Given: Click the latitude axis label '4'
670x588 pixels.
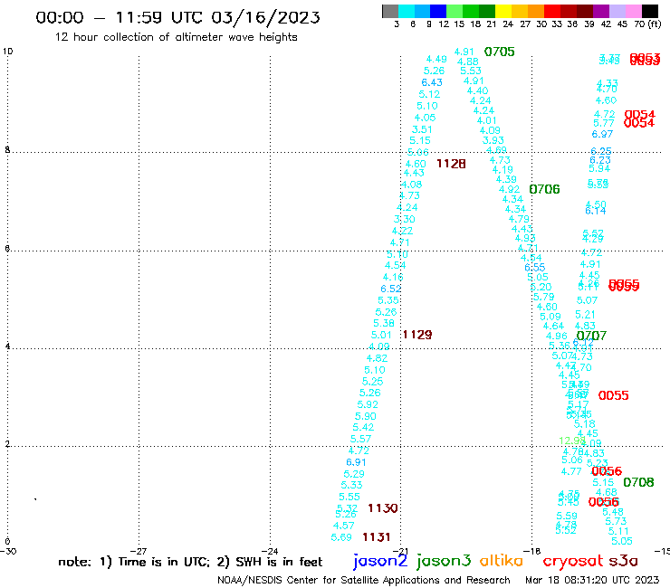Looking at the screenshot, I should click(7, 346).
